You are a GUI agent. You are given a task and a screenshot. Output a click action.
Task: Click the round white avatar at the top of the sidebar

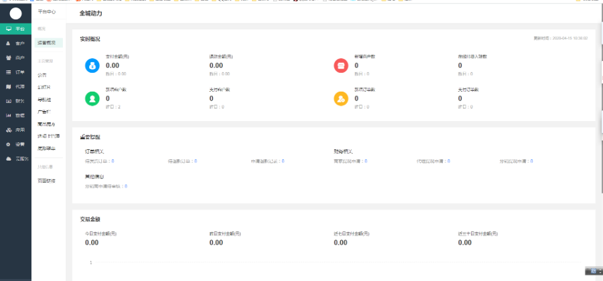16,13
